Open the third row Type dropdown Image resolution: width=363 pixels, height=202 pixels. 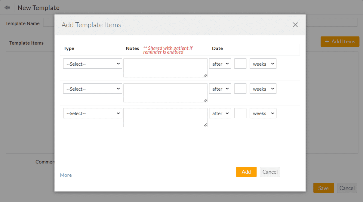pyautogui.click(x=93, y=113)
